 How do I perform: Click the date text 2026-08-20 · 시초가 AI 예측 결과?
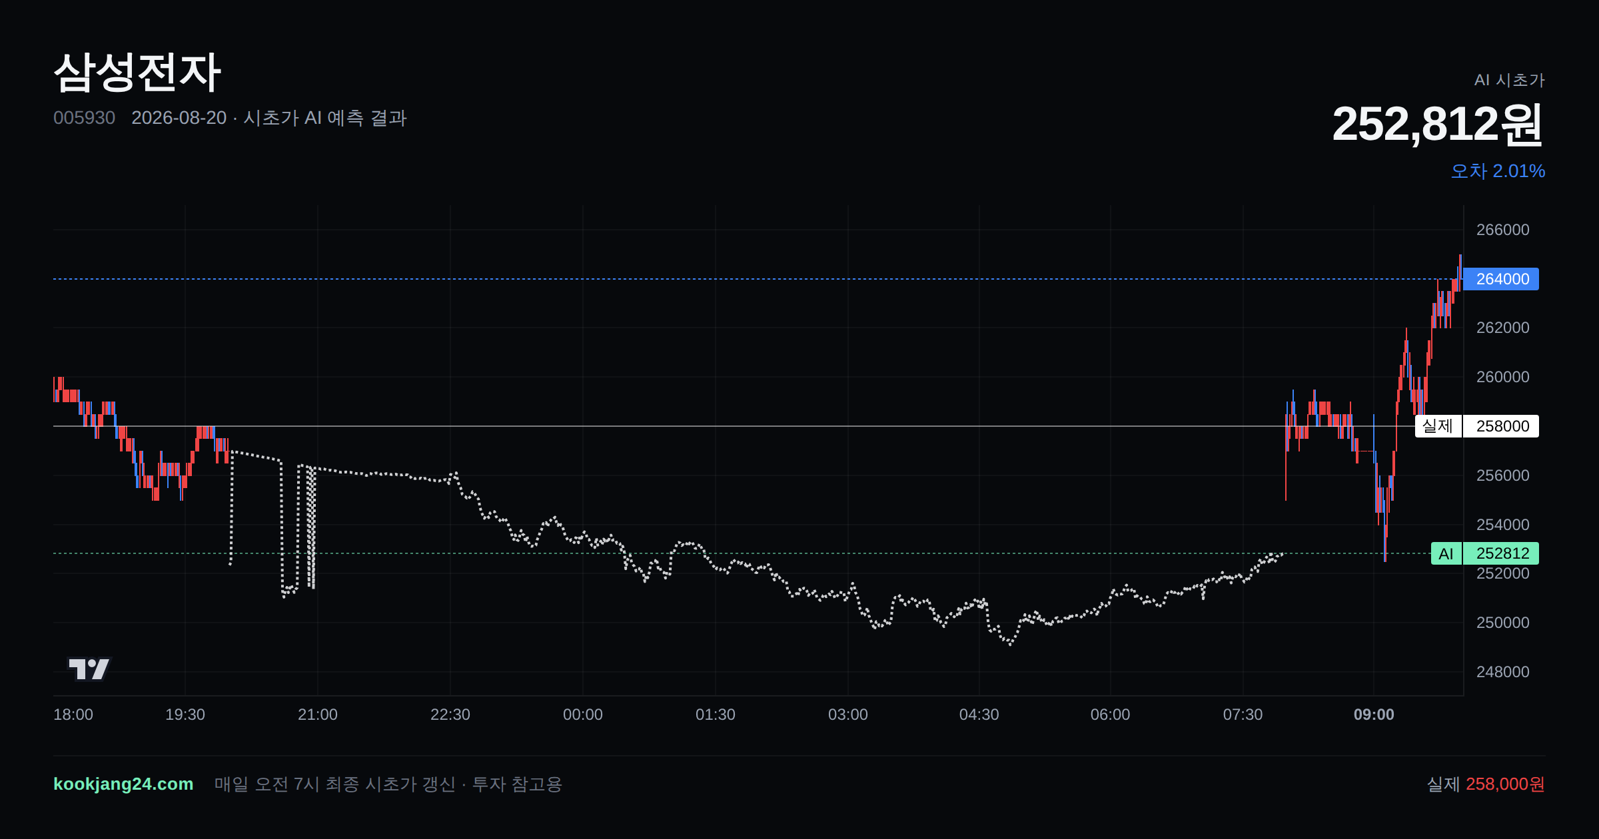(269, 118)
